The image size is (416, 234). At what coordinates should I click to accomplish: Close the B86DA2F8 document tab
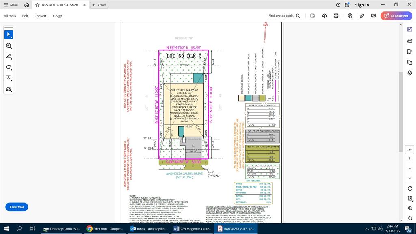click(84, 5)
